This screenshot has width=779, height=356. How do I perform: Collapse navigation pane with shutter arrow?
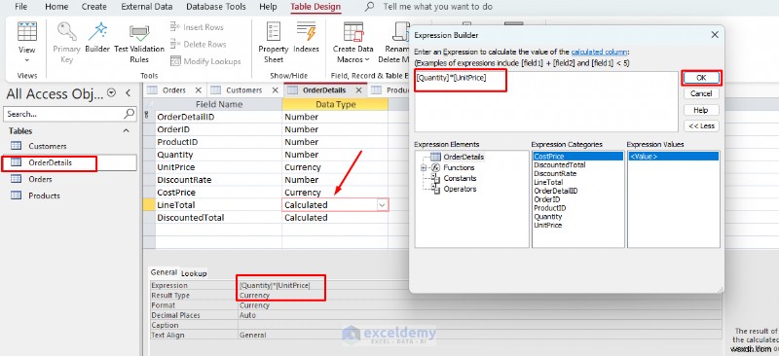tap(128, 92)
